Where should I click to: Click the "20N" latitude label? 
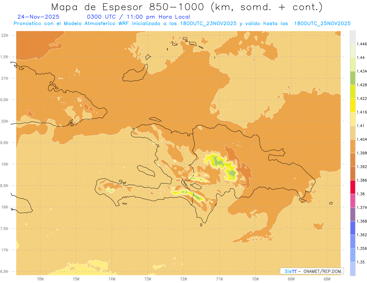point(5,121)
